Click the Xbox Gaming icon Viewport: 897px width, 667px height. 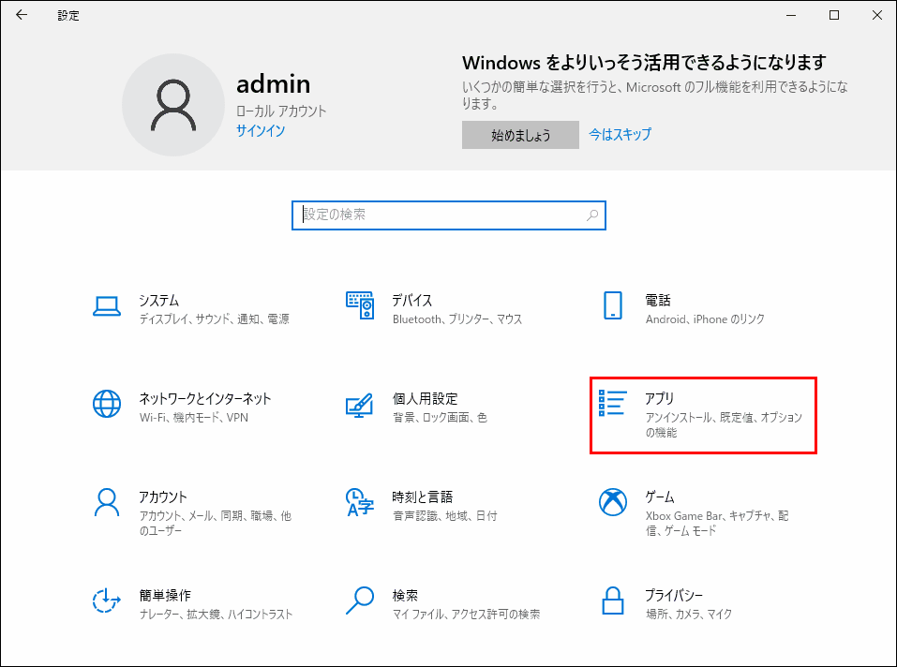[x=613, y=502]
